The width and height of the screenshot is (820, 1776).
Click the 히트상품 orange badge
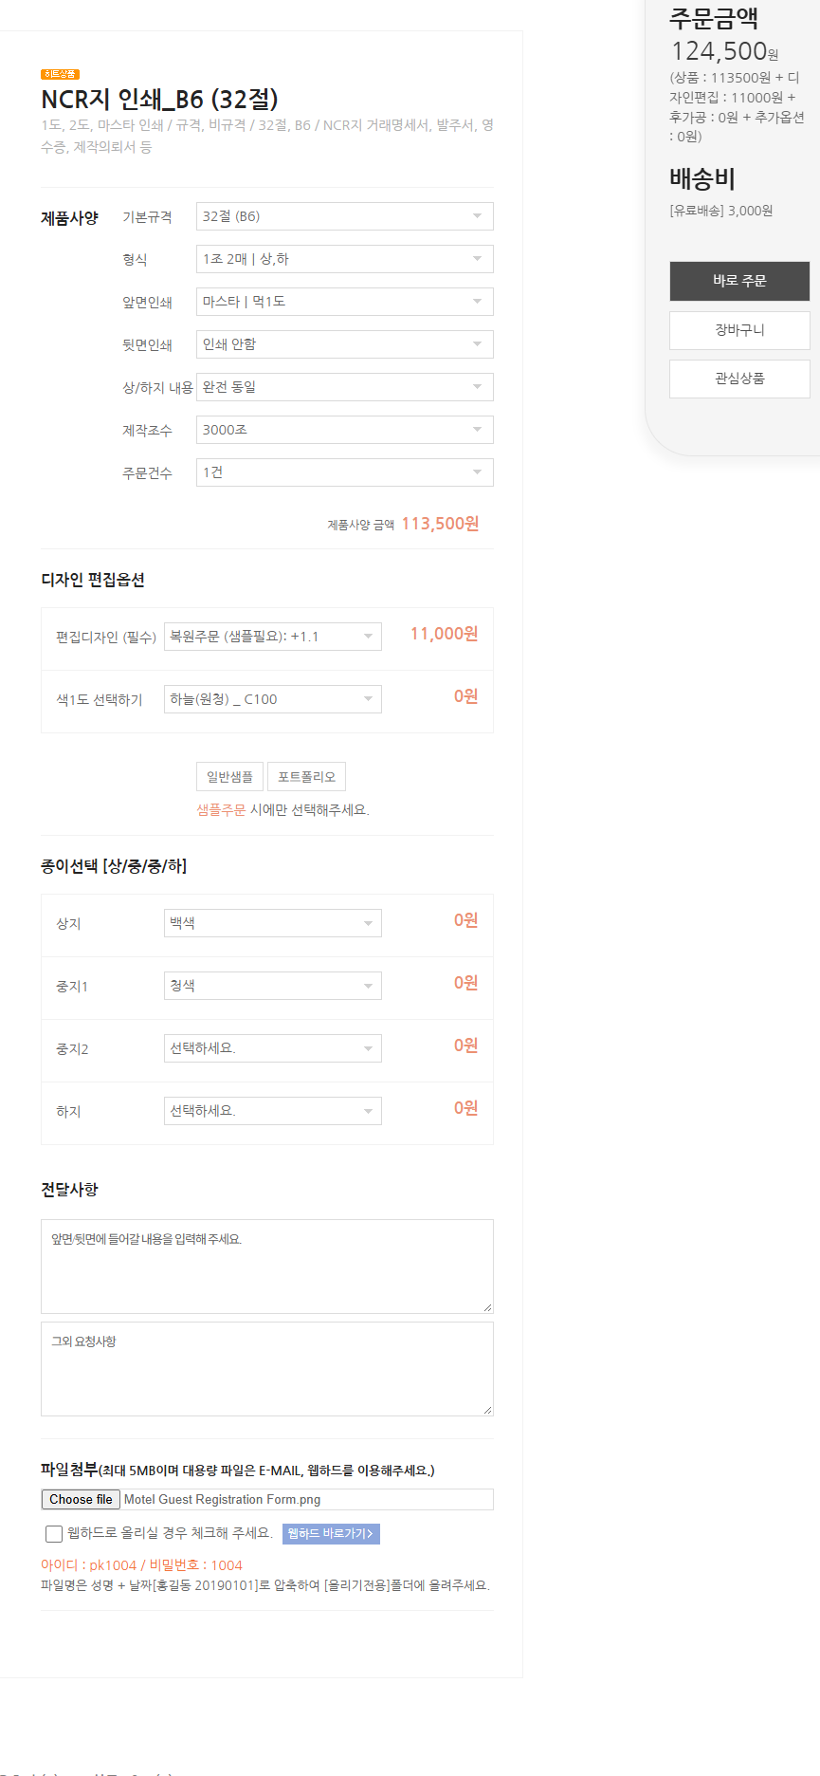[x=60, y=74]
